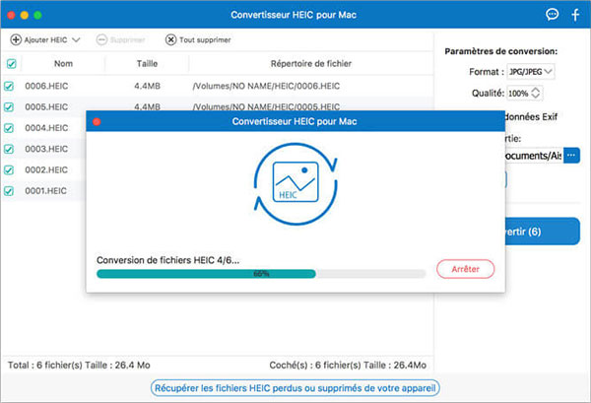Image resolution: width=591 pixels, height=403 pixels.
Task: Click the greyed Supprimer minus icon
Action: tap(101, 39)
